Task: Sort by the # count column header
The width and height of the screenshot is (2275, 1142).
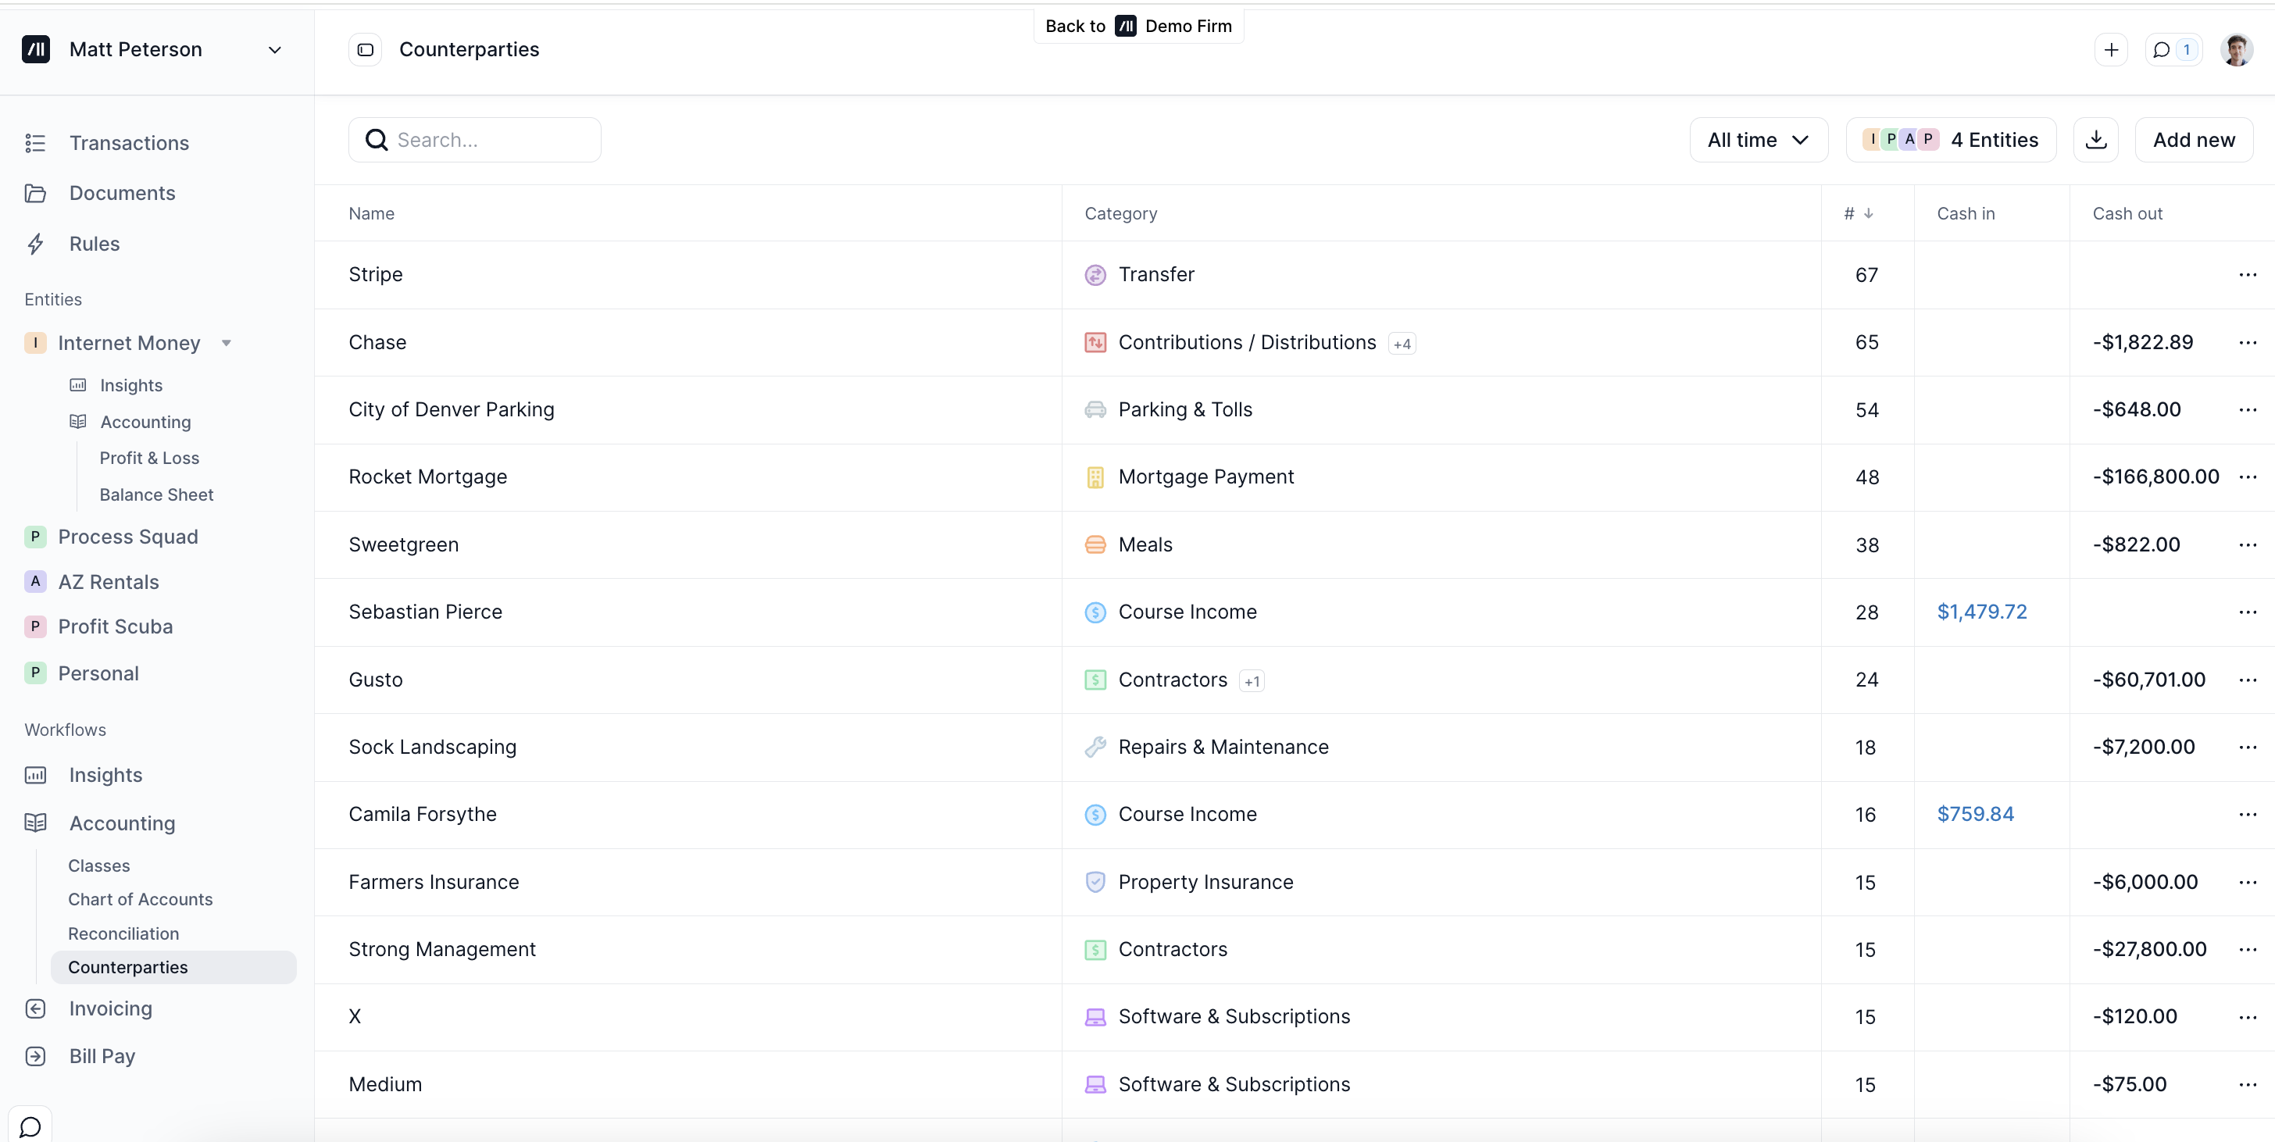Action: pos(1858,214)
